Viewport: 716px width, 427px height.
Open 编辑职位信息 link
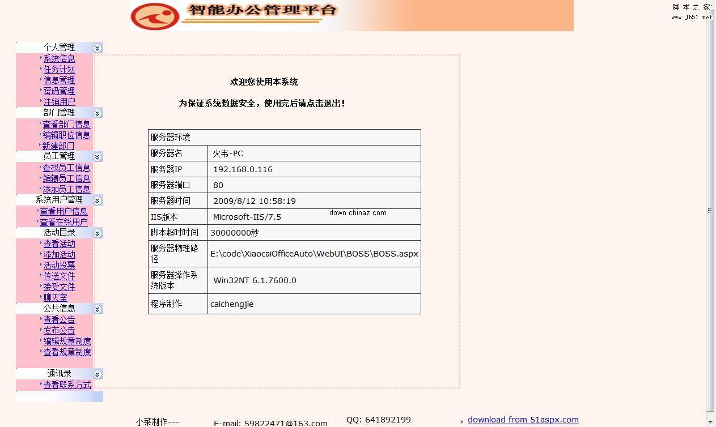(x=67, y=135)
